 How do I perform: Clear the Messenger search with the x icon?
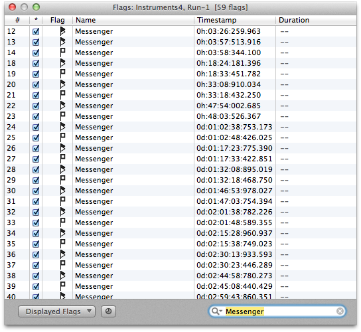[340, 311]
